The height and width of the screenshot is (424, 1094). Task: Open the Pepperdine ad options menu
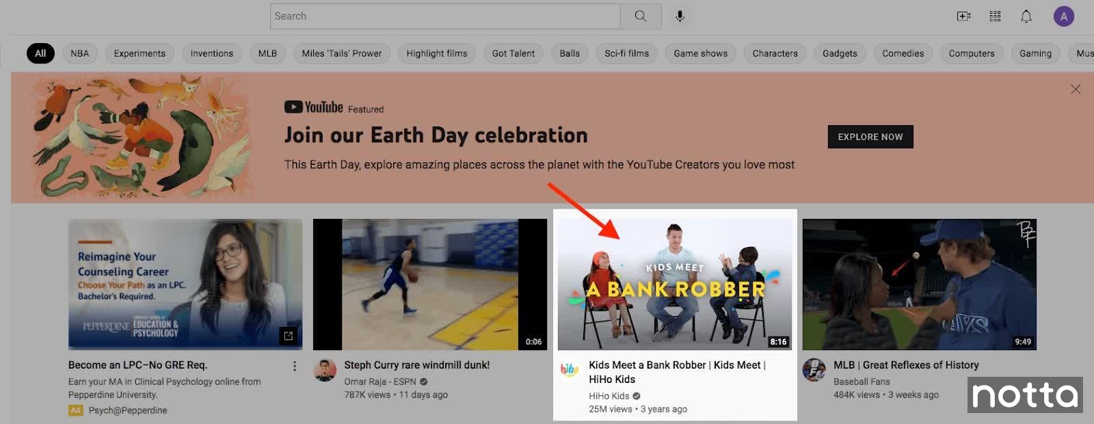295,367
